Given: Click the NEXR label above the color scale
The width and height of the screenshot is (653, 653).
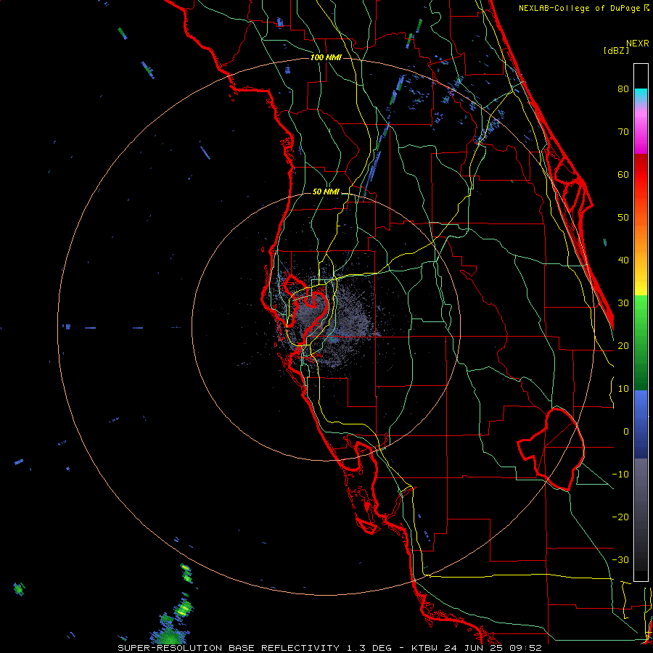Looking at the screenshot, I should (x=638, y=44).
